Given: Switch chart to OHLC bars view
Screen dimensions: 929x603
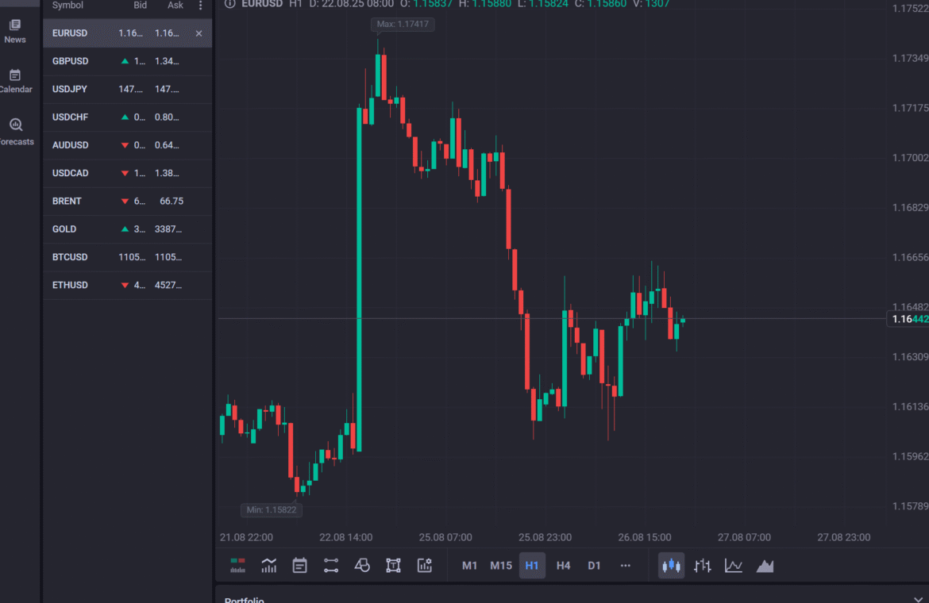Looking at the screenshot, I should pyautogui.click(x=702, y=566).
